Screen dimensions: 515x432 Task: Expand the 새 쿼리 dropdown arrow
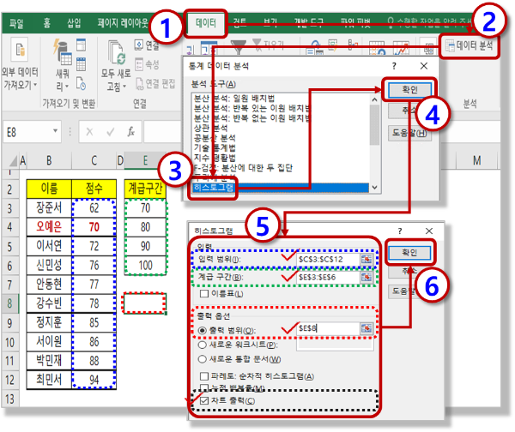click(x=67, y=87)
